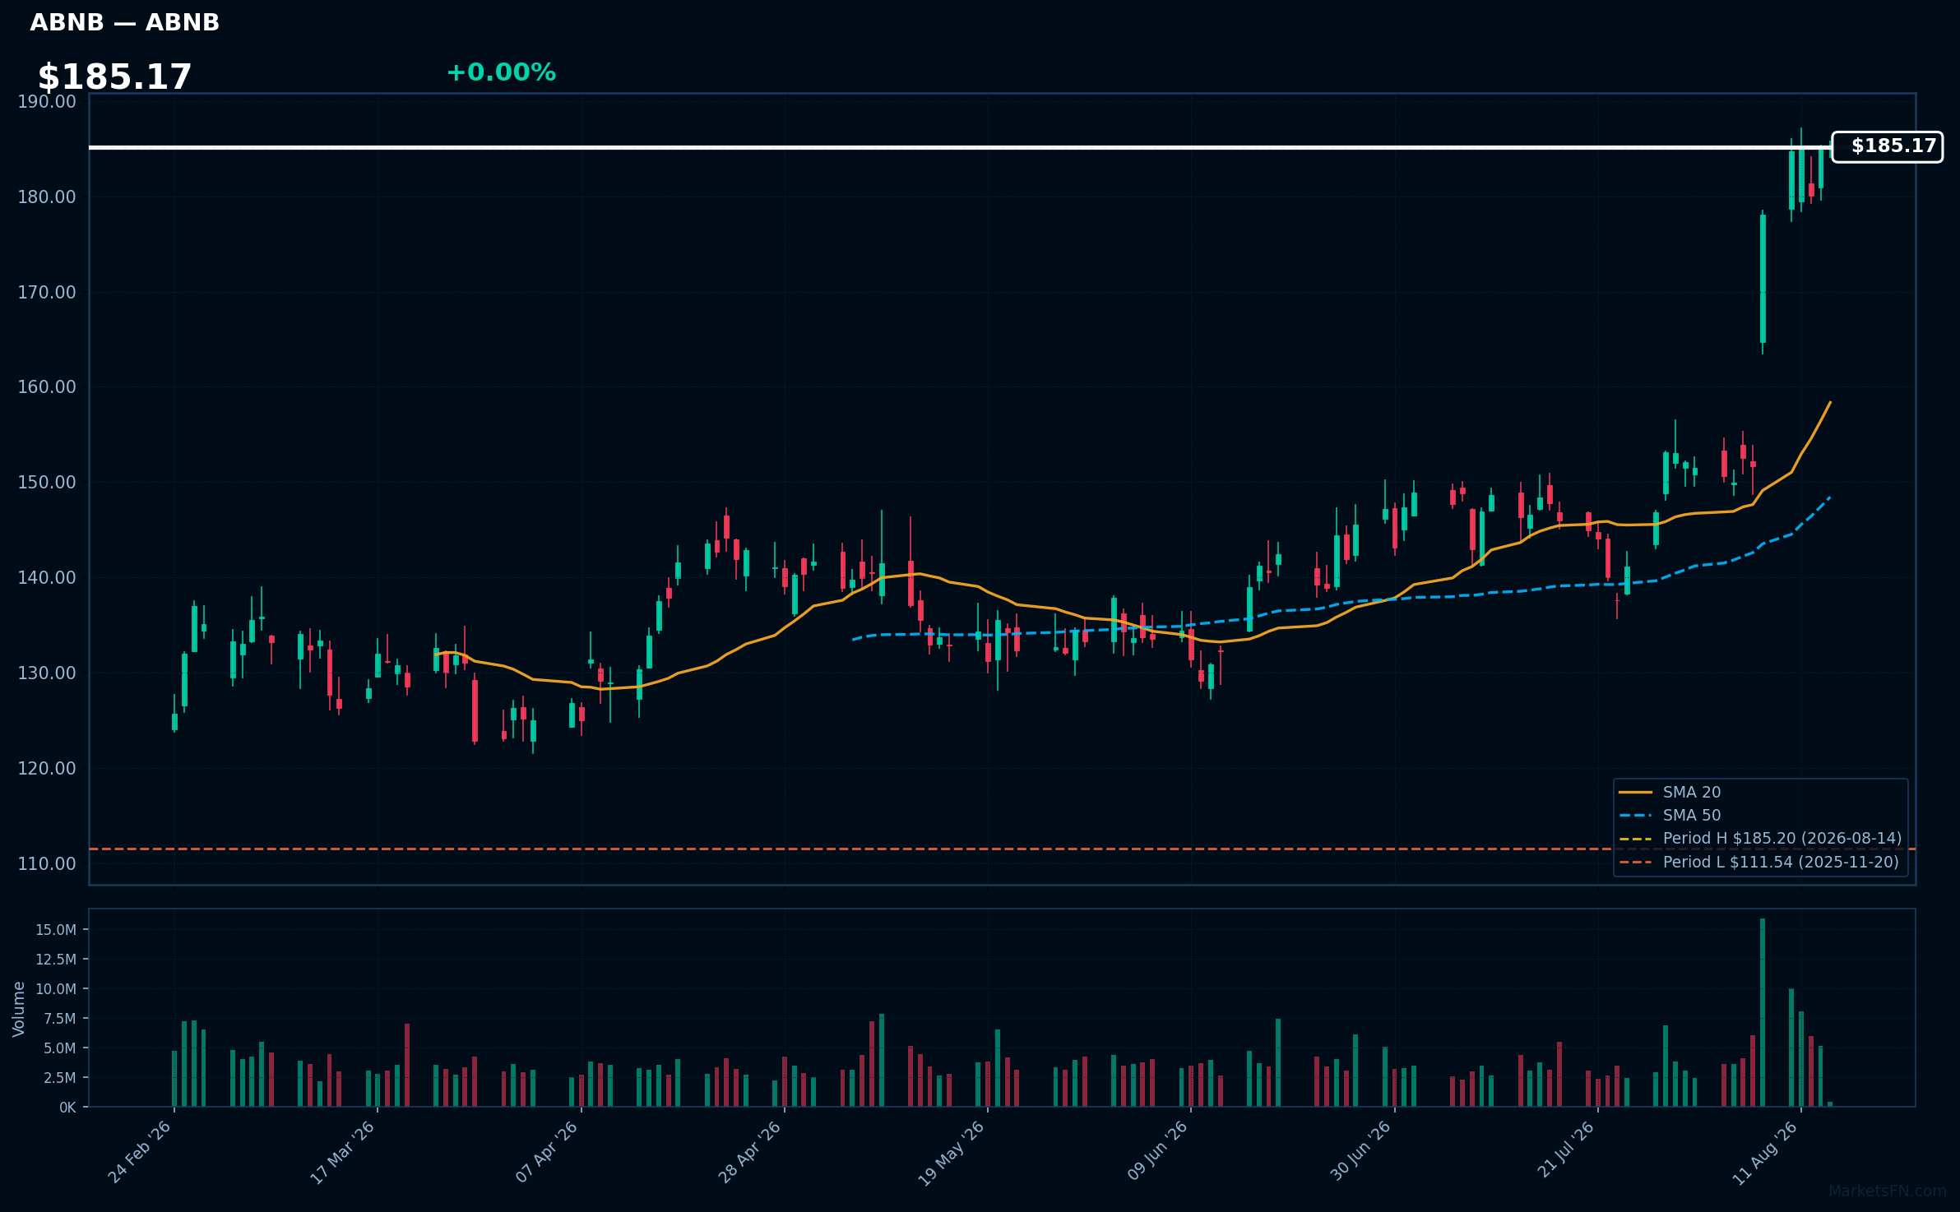This screenshot has width=1960, height=1212.
Task: Click the SMA 20 legend entry
Action: point(1670,792)
